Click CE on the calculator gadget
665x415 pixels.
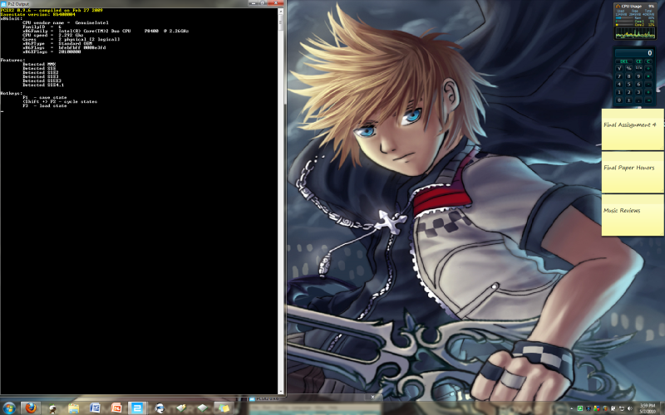[638, 61]
